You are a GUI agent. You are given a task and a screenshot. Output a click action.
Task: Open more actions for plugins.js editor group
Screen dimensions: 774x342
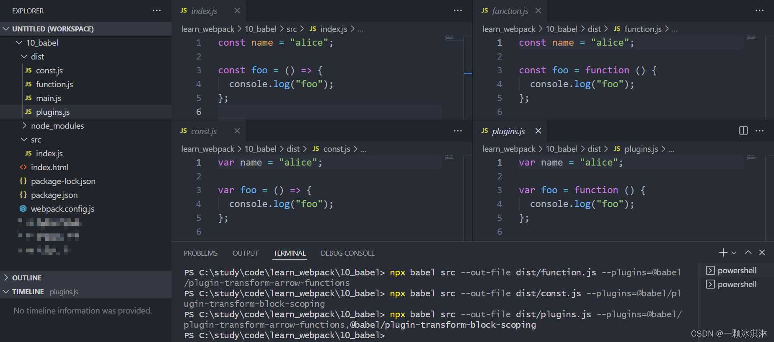pyautogui.click(x=759, y=131)
